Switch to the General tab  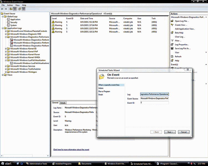55,103
